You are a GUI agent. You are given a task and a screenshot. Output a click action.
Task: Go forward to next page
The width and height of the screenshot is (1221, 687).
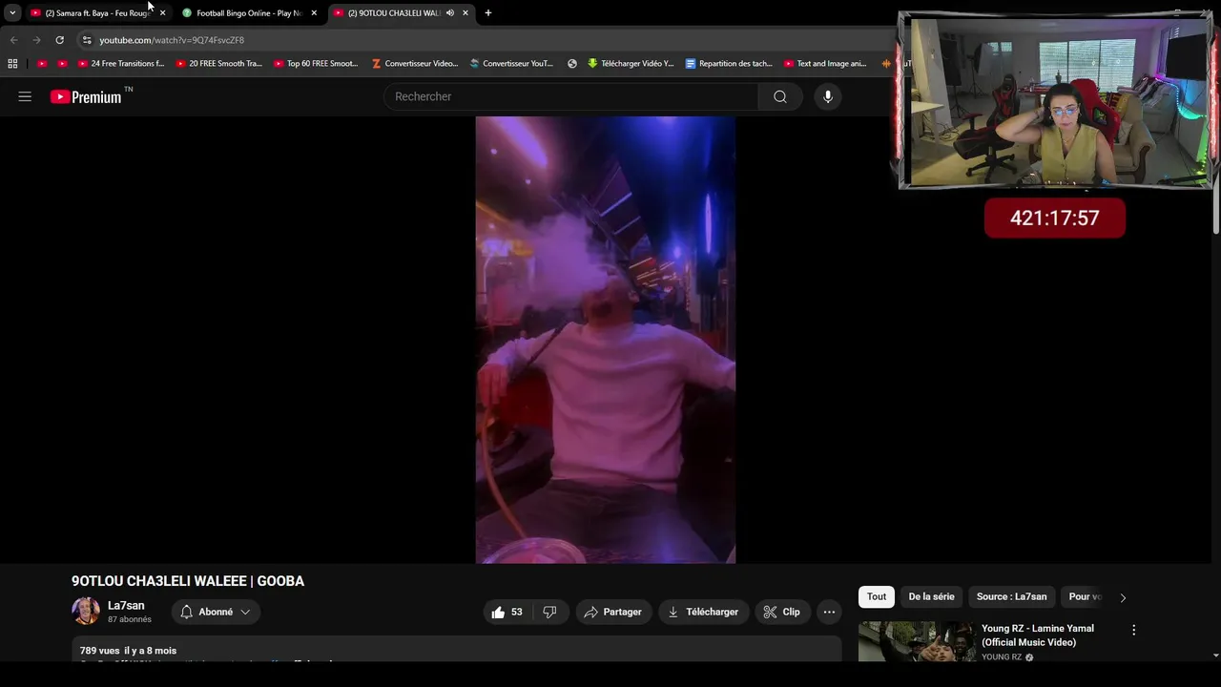pos(36,40)
